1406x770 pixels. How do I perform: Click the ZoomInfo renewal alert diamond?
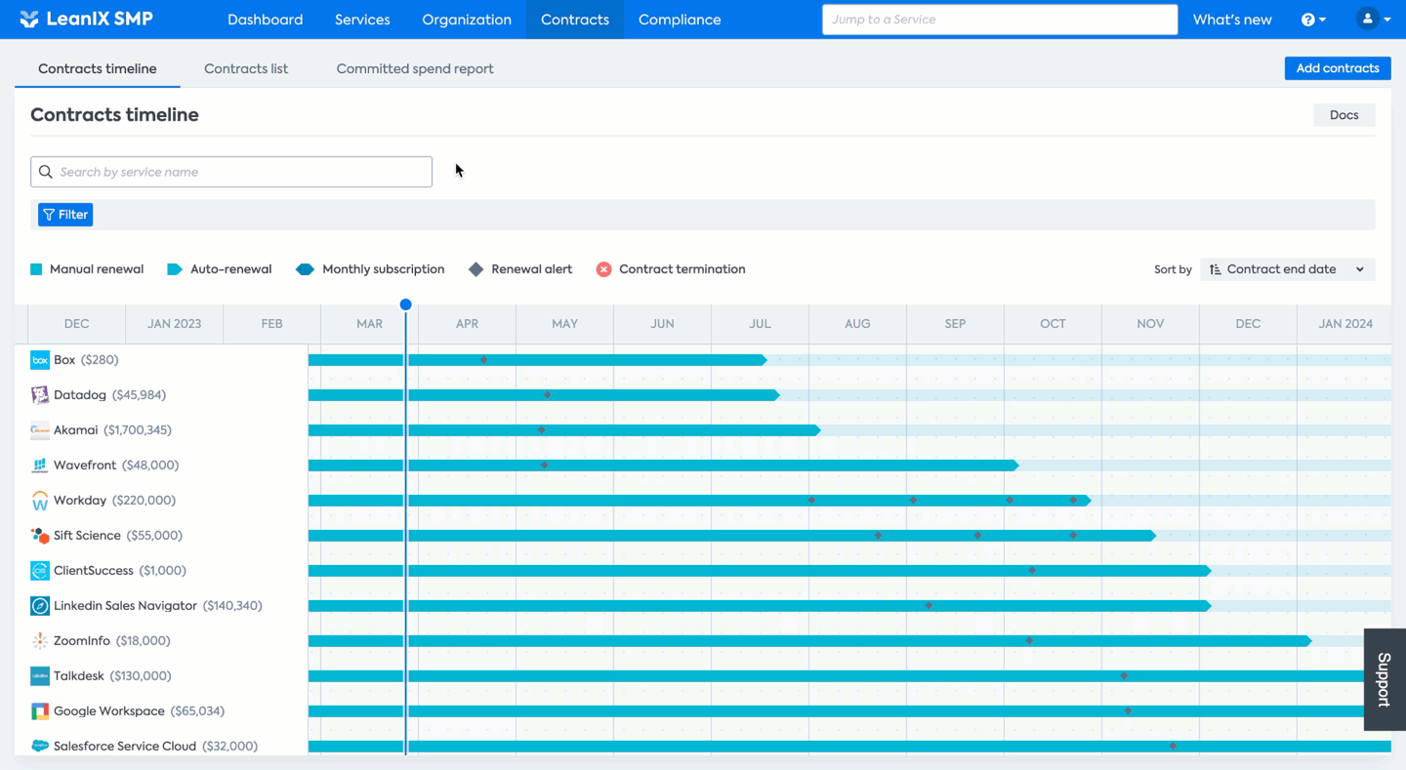pos(1030,641)
